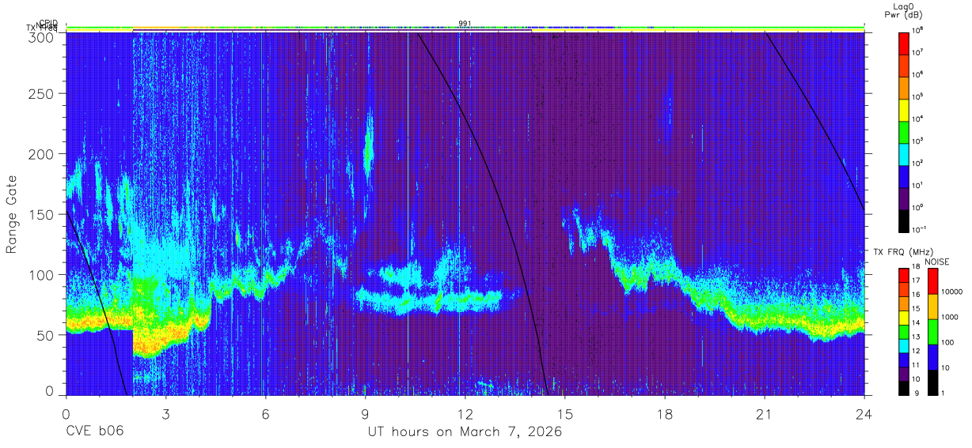Click the hour 15 tick label on the time axis
This screenshot has width=972, height=448.
pyautogui.click(x=565, y=413)
